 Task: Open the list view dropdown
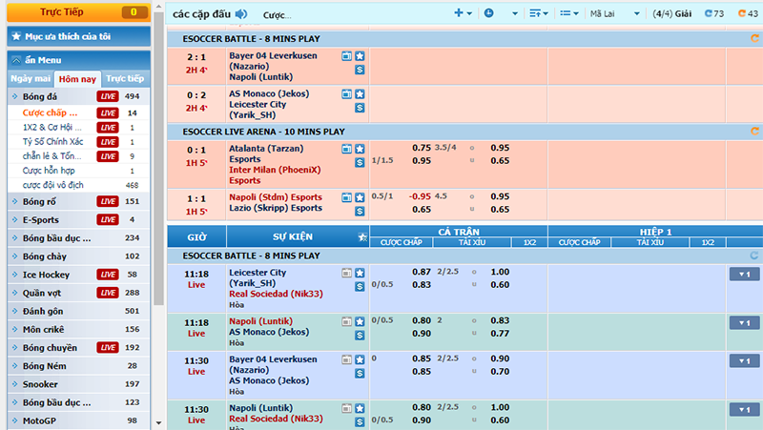point(568,13)
